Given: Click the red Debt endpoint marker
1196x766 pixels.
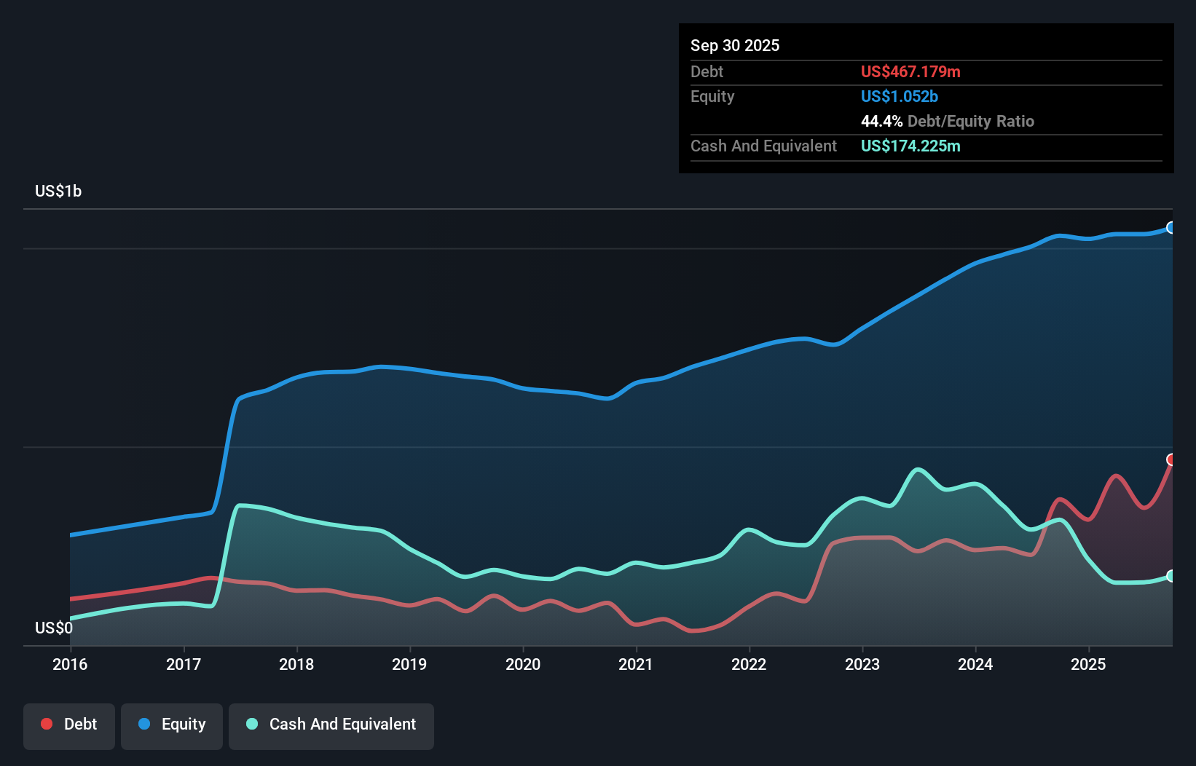Looking at the screenshot, I should click(x=1171, y=459).
